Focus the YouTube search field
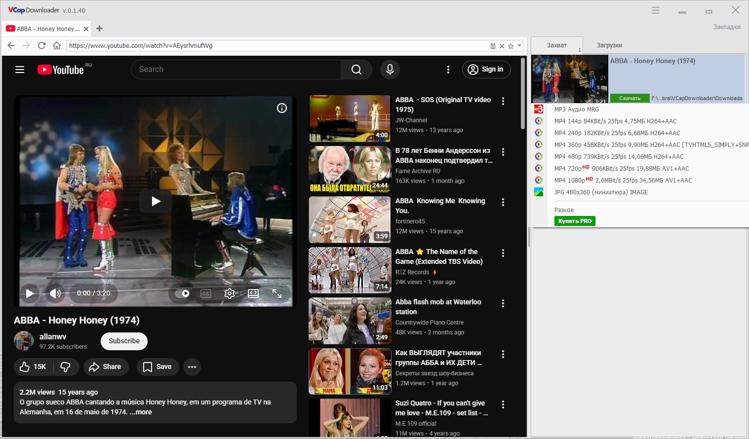This screenshot has width=749, height=439. [236, 70]
